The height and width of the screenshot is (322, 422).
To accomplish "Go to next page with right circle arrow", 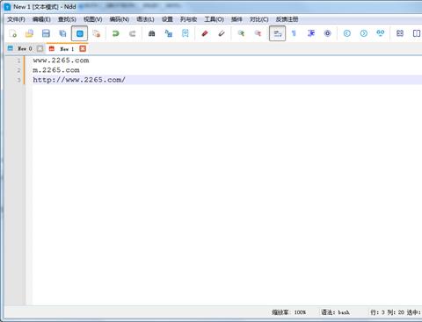I will pyautogui.click(x=364, y=33).
